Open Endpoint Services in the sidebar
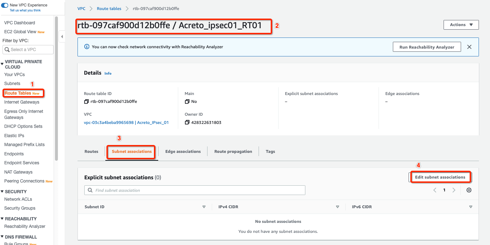The height and width of the screenshot is (245, 490). [22, 163]
